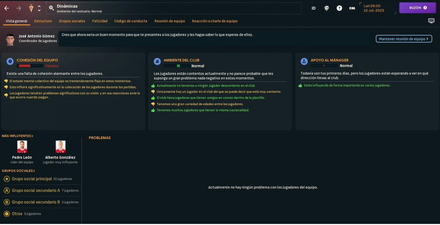This screenshot has width=440, height=225.
Task: Open the club badge menu
Action: pyautogui.click(x=31, y=8)
